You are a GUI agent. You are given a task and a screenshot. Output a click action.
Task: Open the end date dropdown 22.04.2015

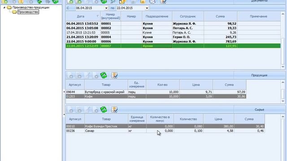(x=147, y=8)
